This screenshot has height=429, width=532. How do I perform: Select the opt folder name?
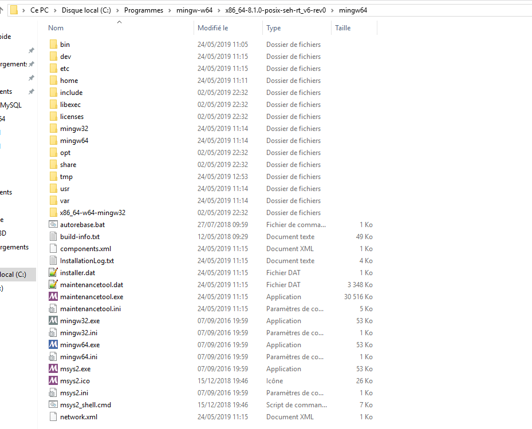(65, 153)
